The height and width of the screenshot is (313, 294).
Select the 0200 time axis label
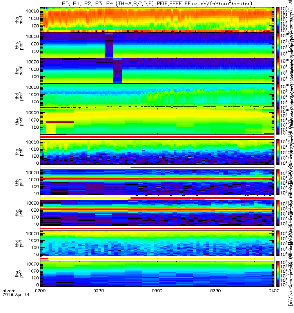point(40,291)
